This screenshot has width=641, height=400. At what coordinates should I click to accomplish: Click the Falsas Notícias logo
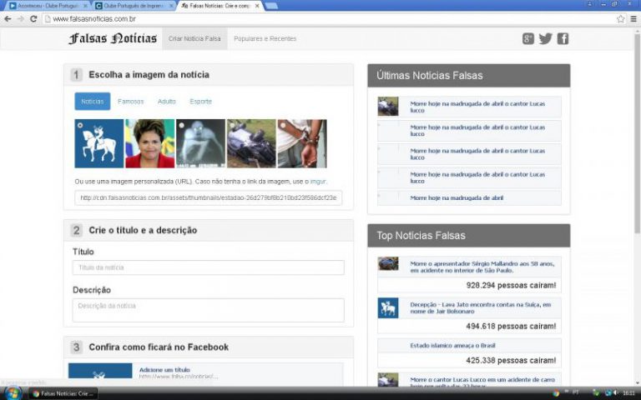point(113,38)
